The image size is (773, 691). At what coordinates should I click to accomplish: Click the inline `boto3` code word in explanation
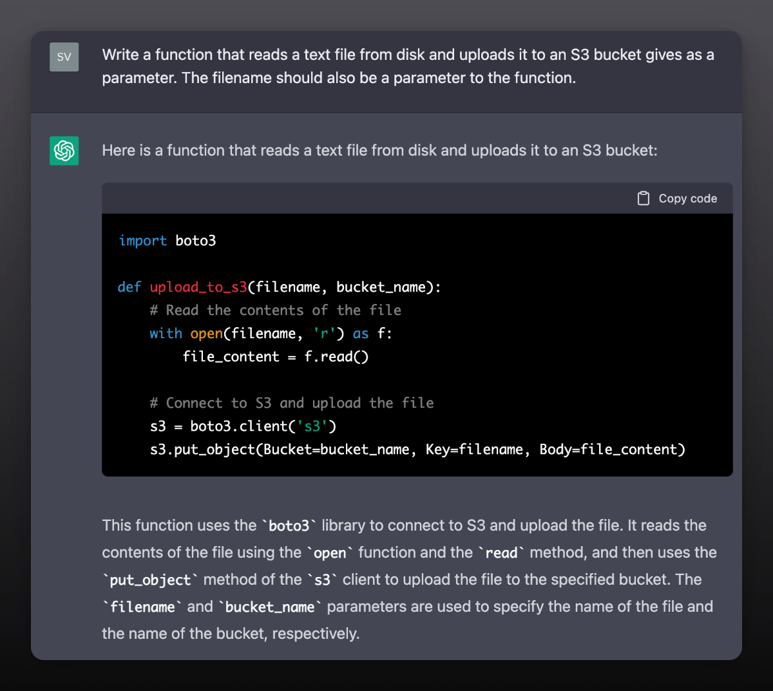pos(289,526)
